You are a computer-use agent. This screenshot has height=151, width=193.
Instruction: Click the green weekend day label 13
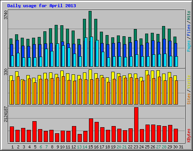pos(79,147)
